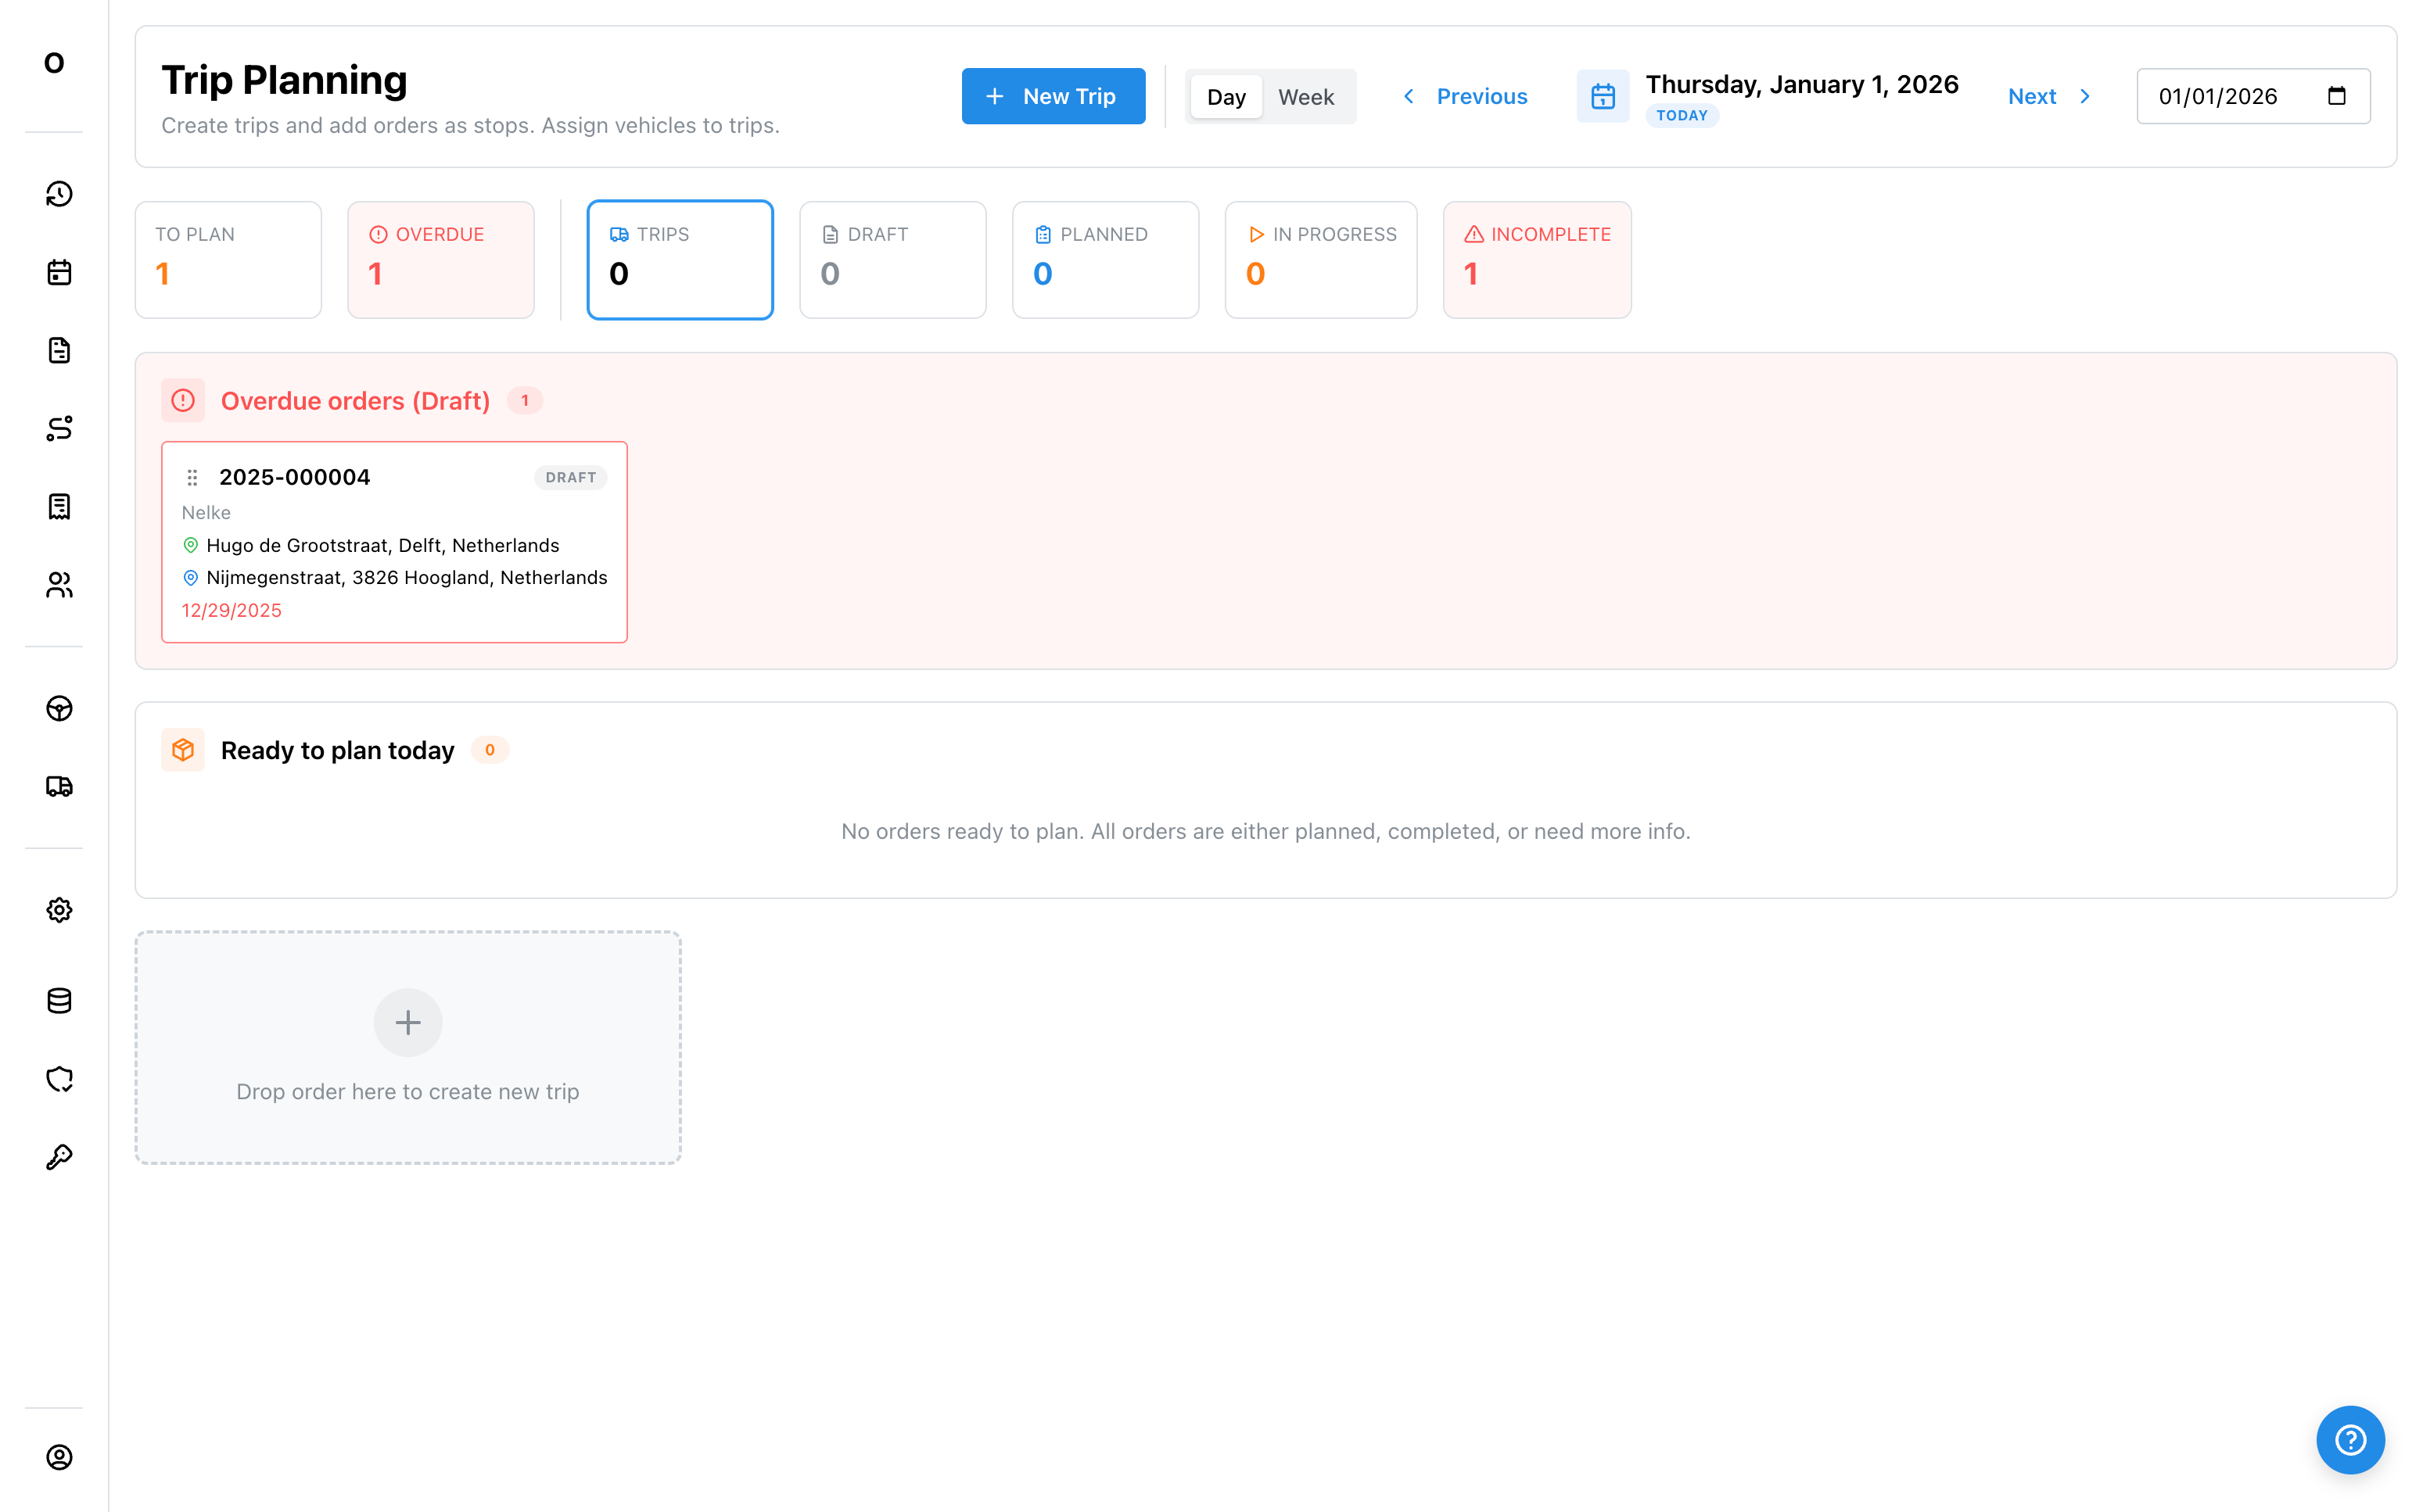Viewport: 2423px width, 1512px height.
Task: Open the date picker calendar dropdown icon
Action: [x=2336, y=96]
